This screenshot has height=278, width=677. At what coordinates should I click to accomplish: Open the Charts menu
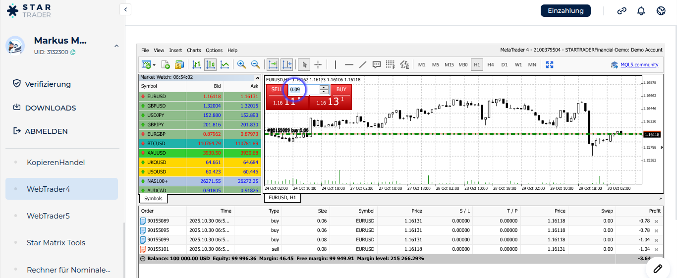point(194,50)
